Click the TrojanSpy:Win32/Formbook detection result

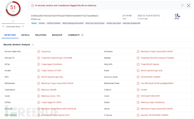[157, 58]
